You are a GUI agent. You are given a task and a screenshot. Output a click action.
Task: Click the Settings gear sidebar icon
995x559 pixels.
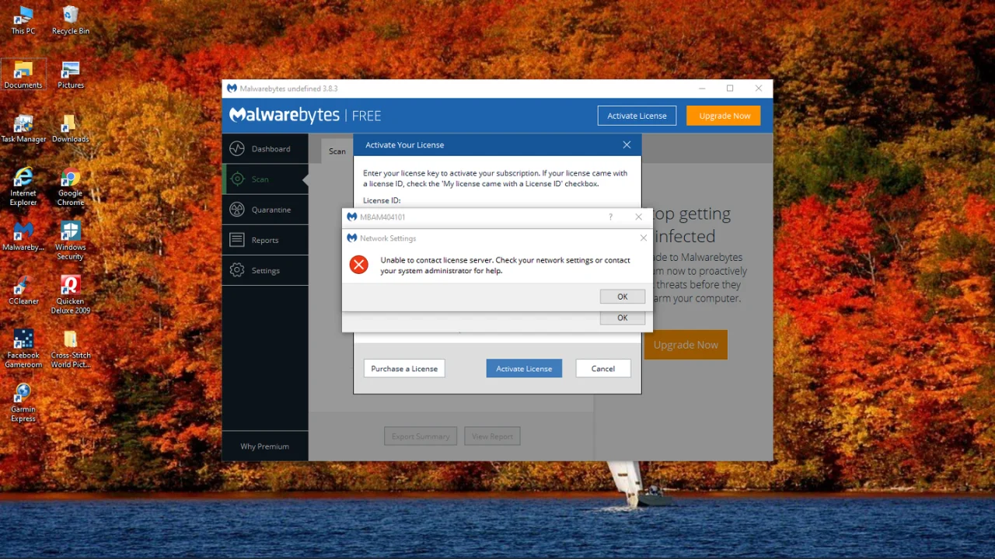(x=237, y=270)
